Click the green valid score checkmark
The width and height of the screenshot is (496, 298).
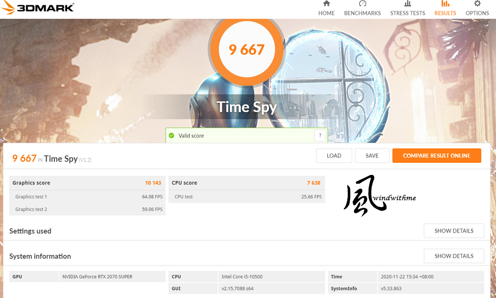pyautogui.click(x=171, y=135)
